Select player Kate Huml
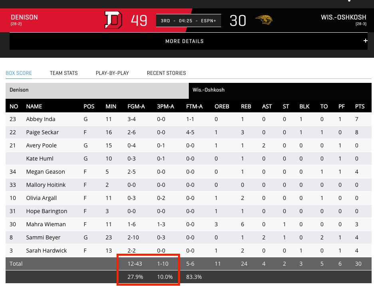Image resolution: width=374 pixels, height=286 pixels. [x=40, y=159]
